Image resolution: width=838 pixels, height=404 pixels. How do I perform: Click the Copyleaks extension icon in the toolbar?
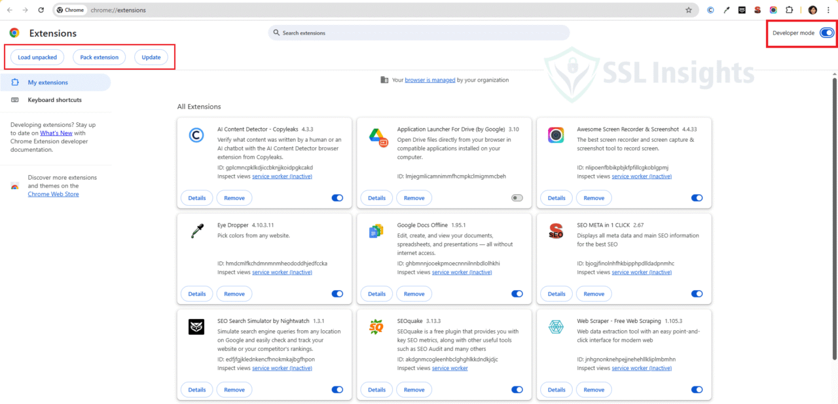pyautogui.click(x=710, y=10)
